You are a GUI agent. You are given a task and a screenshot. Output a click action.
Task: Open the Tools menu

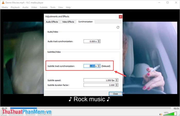tap(53, 7)
